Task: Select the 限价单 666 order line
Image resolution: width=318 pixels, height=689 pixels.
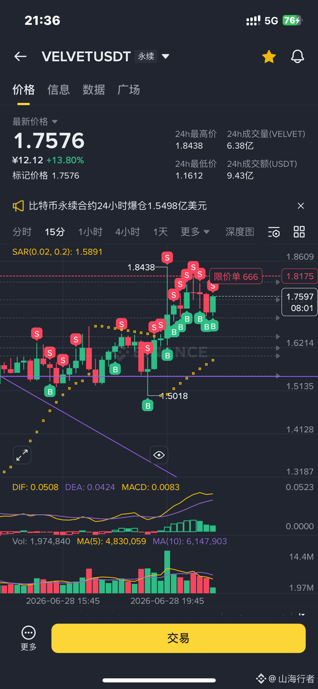Action: pyautogui.click(x=236, y=276)
